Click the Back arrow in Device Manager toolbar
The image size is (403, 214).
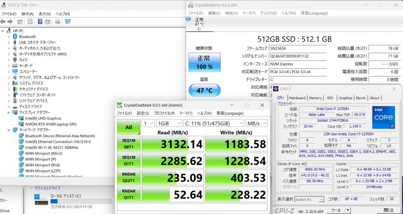(3, 22)
